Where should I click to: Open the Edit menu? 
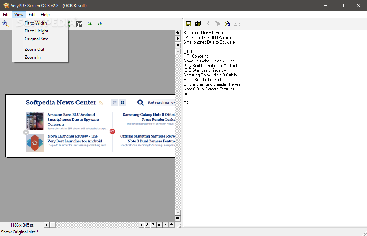[32, 15]
